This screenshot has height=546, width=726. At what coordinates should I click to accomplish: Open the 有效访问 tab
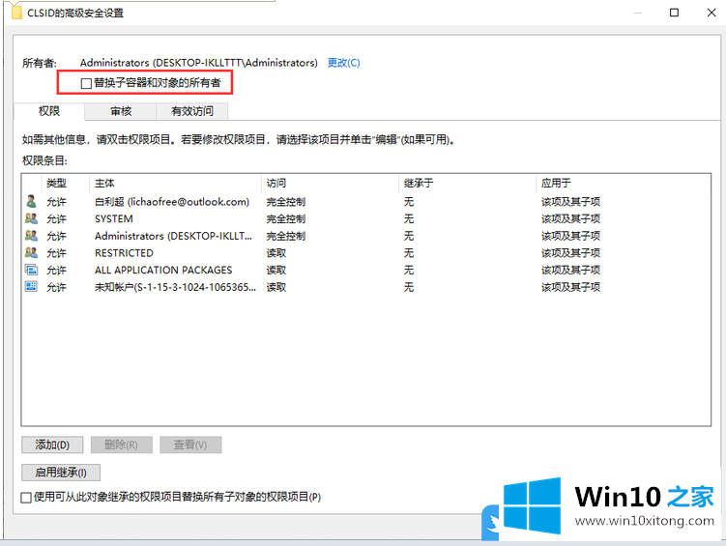[192, 111]
